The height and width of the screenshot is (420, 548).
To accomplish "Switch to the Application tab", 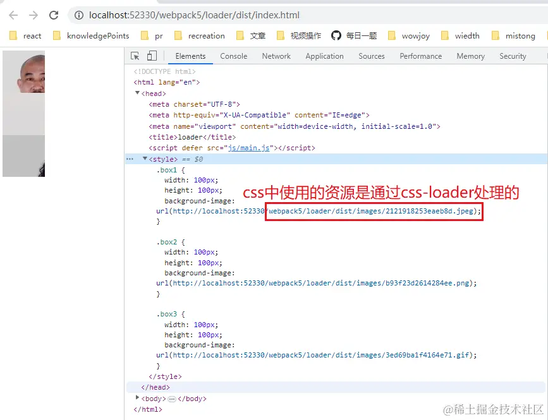I will coord(324,56).
